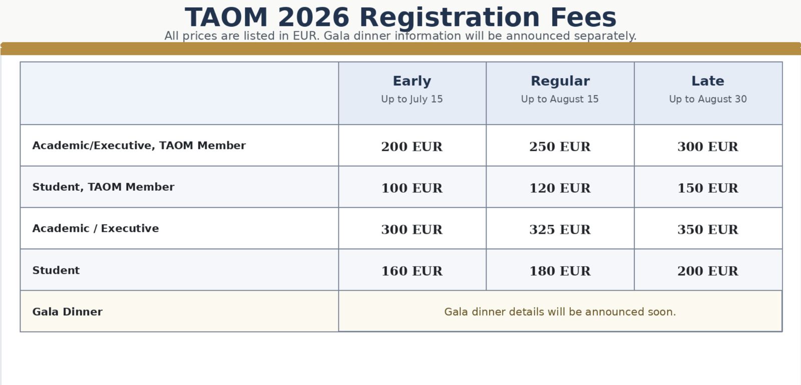Select the 300 EUR late TAOM member fee
This screenshot has height=385, width=801.
[x=708, y=147]
